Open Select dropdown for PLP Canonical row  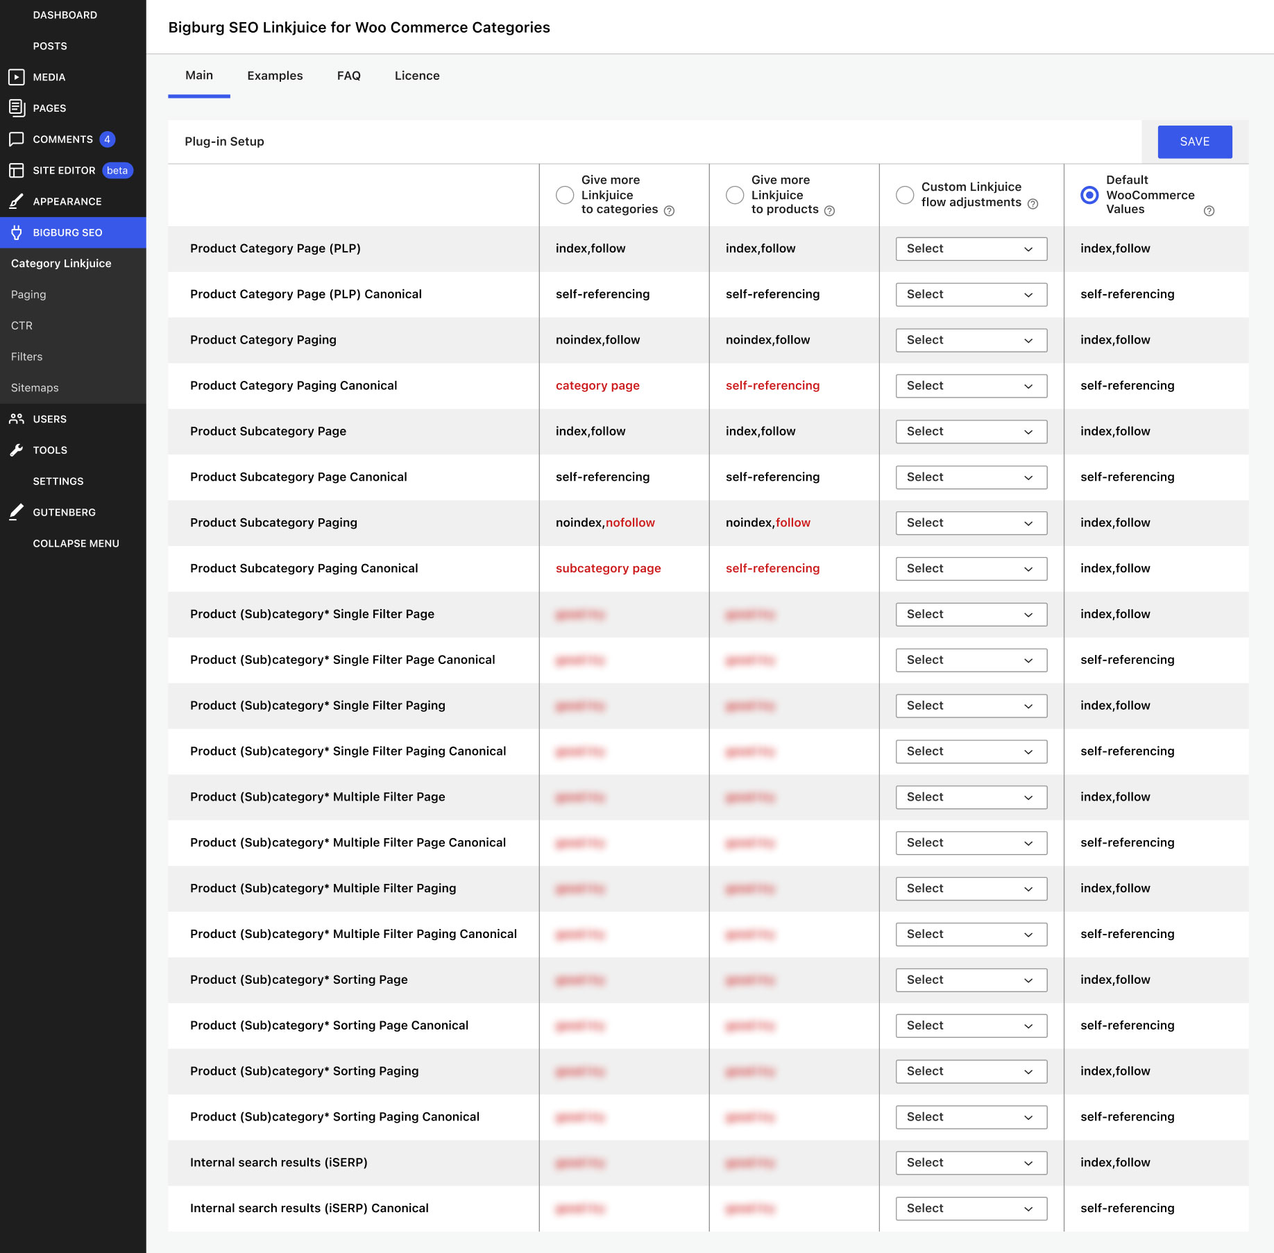pyautogui.click(x=971, y=295)
